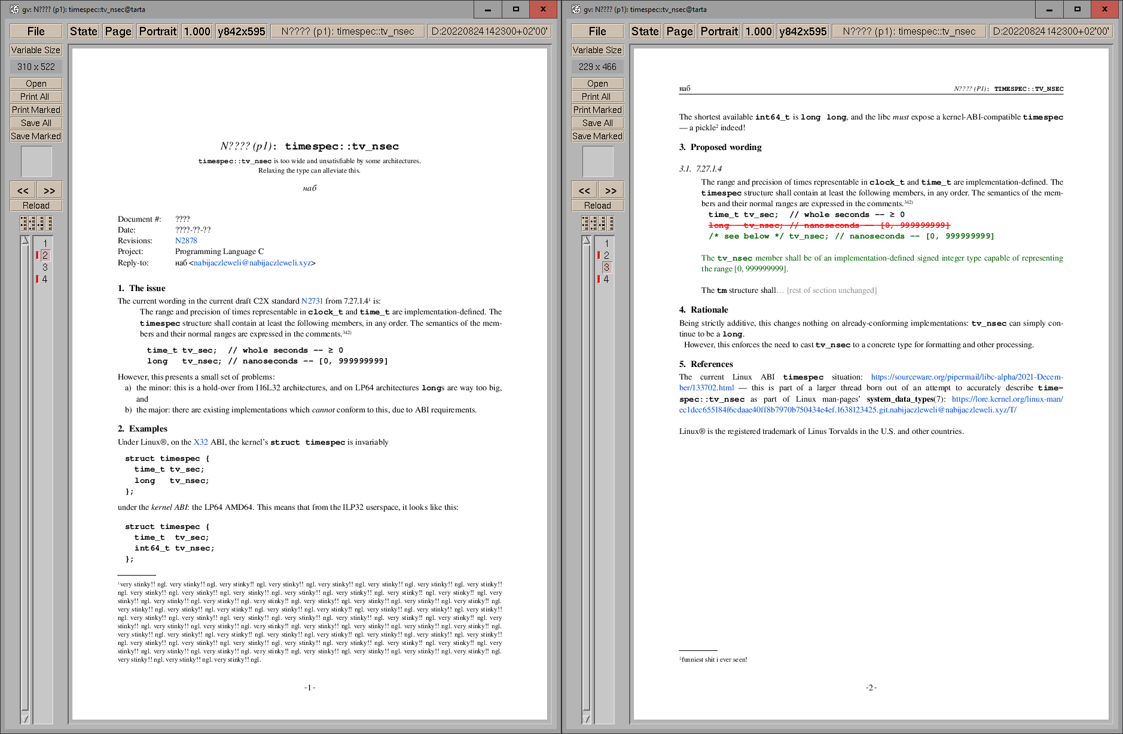Open the N2878 revision link
This screenshot has height=734, width=1123.
pyautogui.click(x=186, y=241)
